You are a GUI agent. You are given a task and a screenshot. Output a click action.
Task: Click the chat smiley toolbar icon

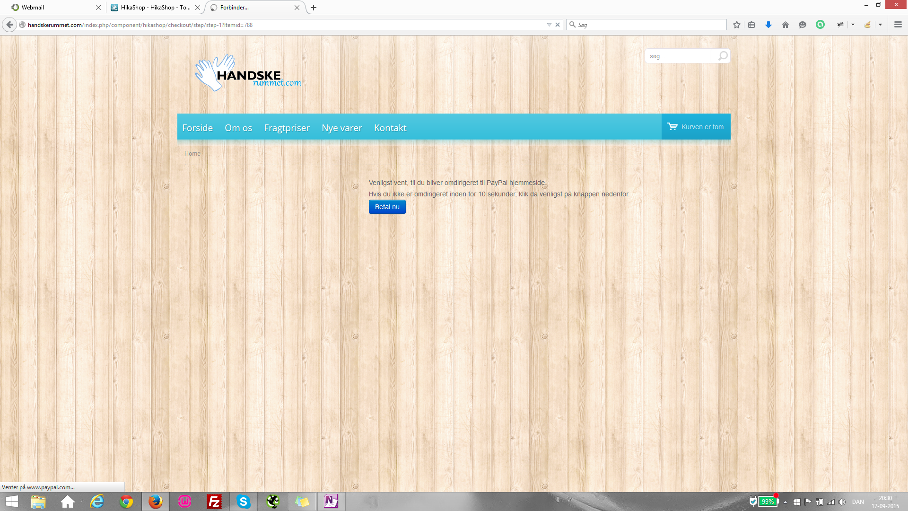coord(802,25)
